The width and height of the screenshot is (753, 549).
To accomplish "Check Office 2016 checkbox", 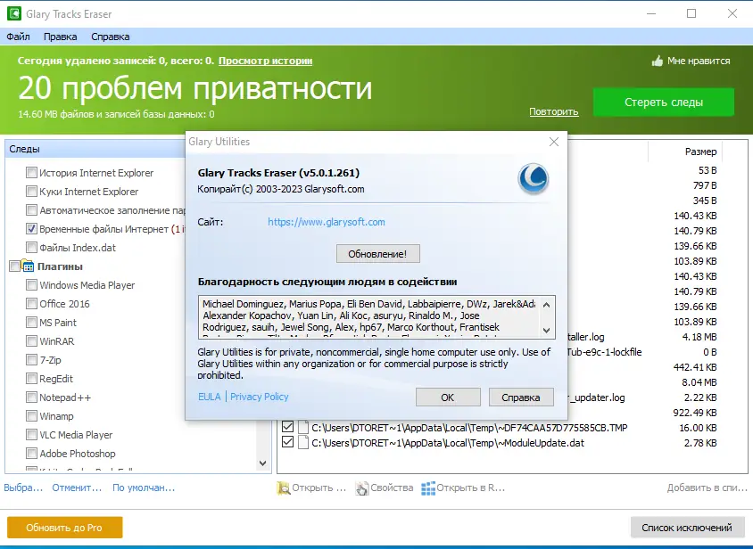I will click(x=31, y=303).
